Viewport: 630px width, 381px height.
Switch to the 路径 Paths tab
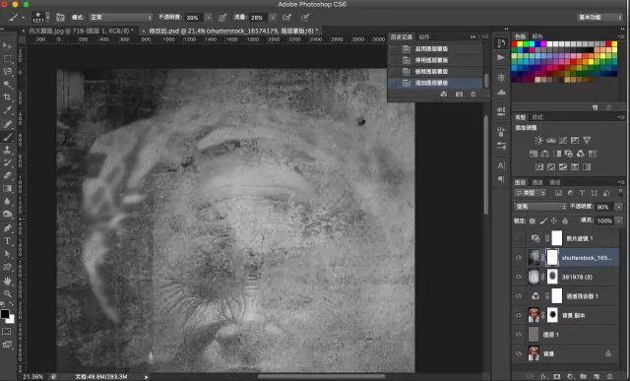coord(555,182)
